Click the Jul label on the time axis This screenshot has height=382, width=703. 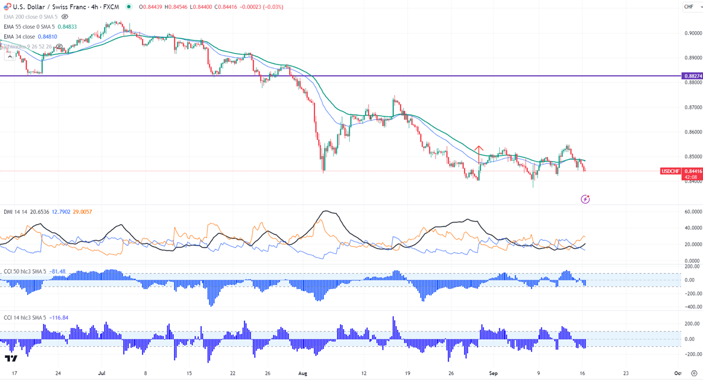(x=101, y=373)
